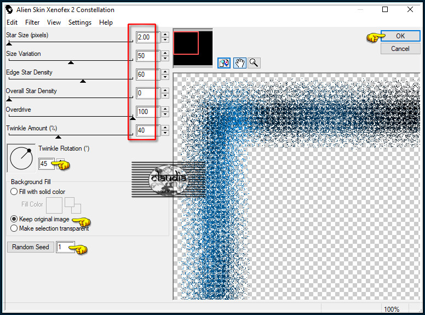
Task: Select the hand pan tool
Action: pos(240,63)
